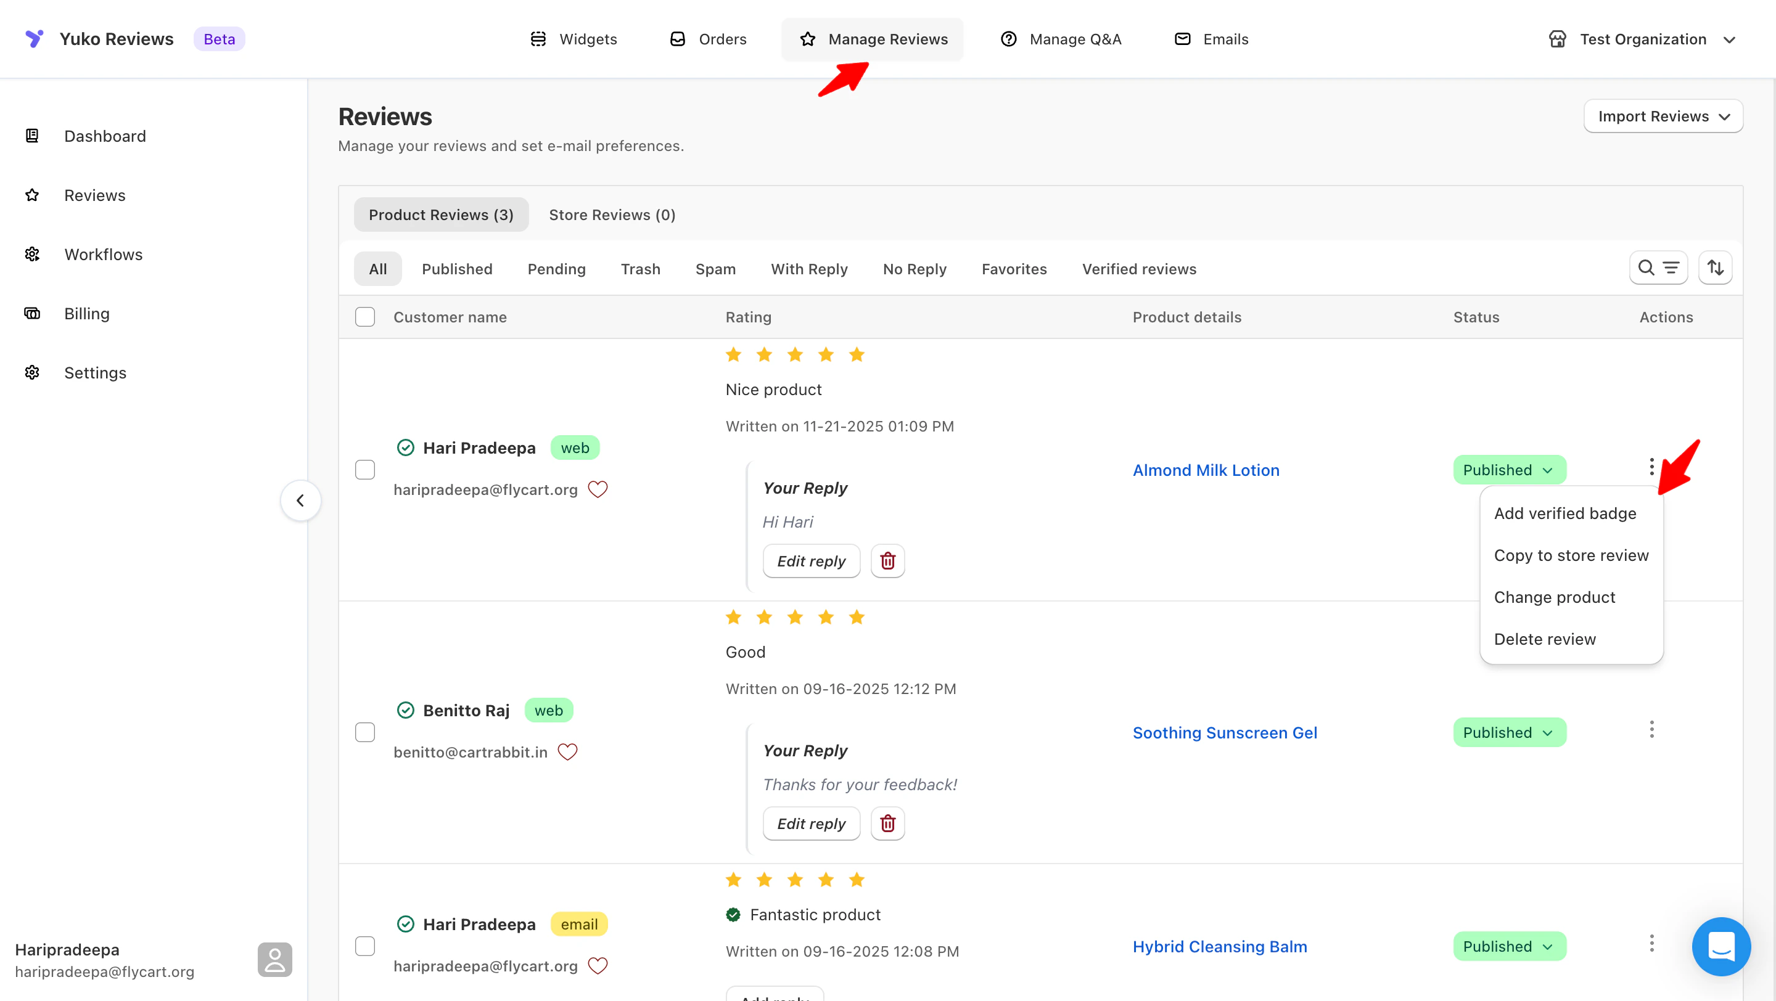Image resolution: width=1776 pixels, height=1001 pixels.
Task: Switch to Store Reviews (0) tab
Action: pos(612,215)
